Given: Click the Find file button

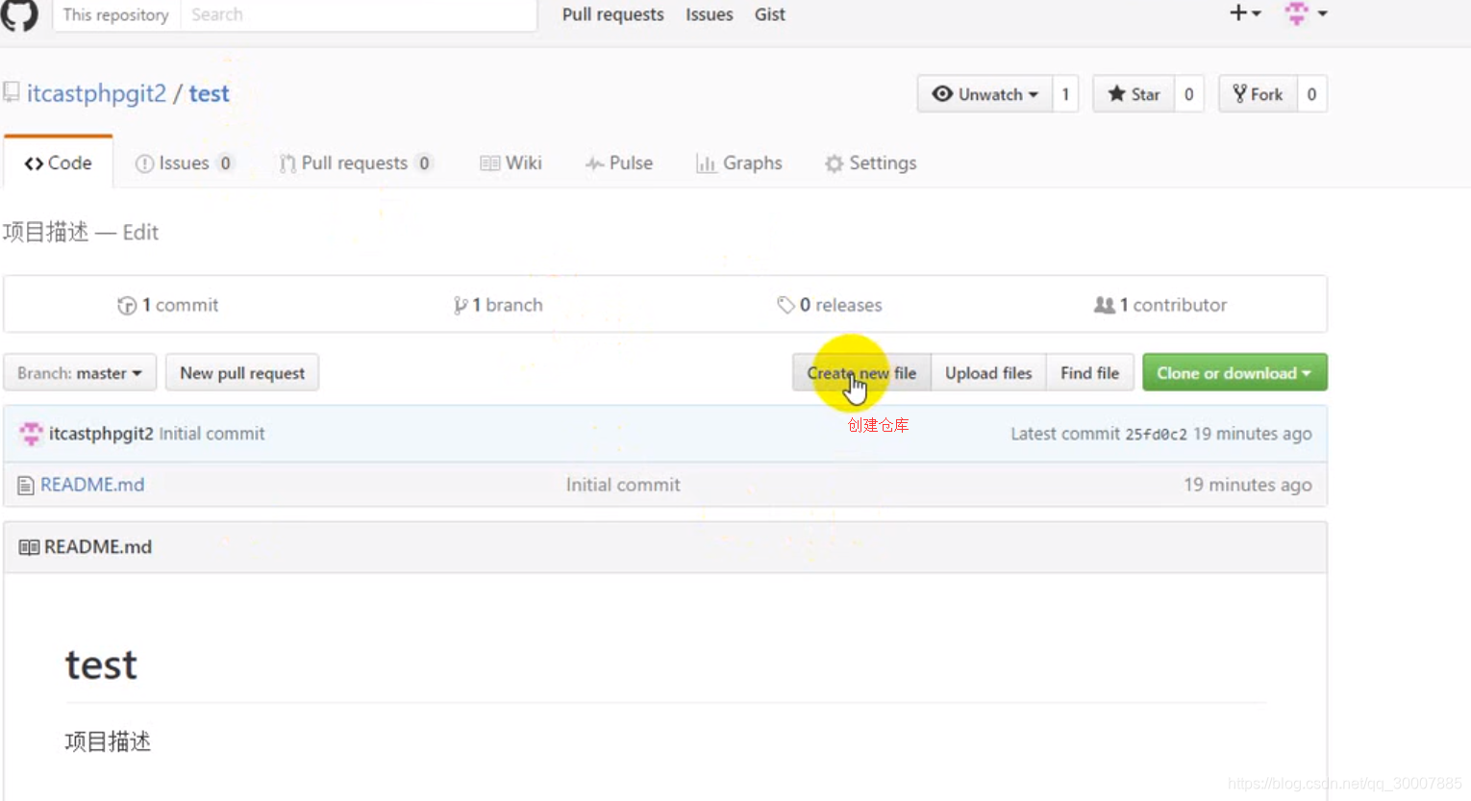Looking at the screenshot, I should [1090, 373].
